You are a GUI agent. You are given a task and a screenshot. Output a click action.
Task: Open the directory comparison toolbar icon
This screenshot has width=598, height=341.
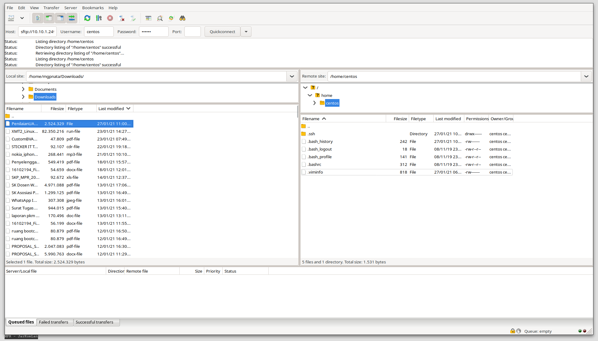point(160,18)
